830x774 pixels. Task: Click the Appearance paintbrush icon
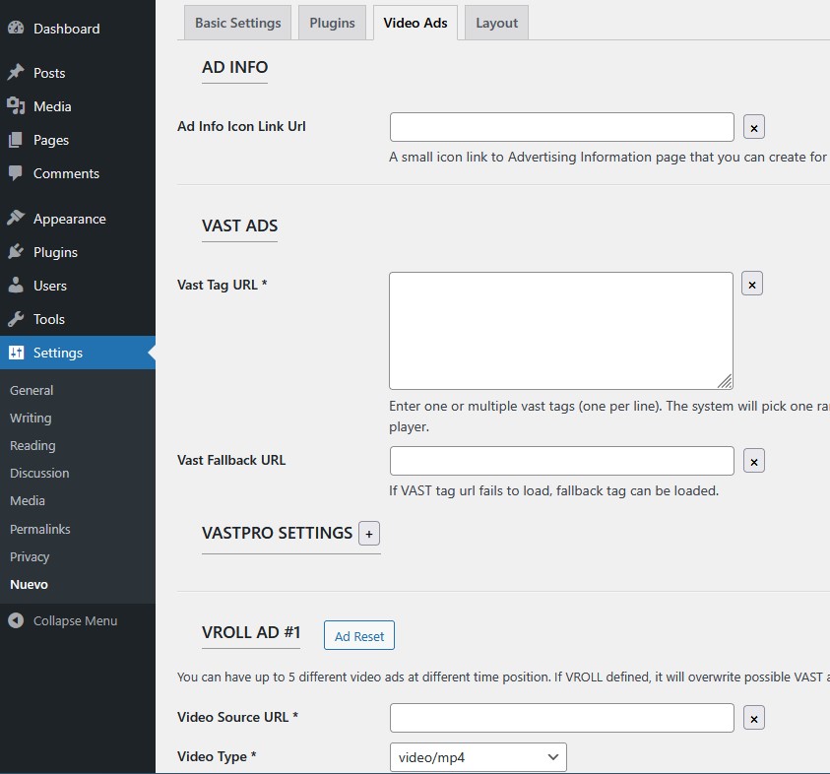[x=16, y=219]
